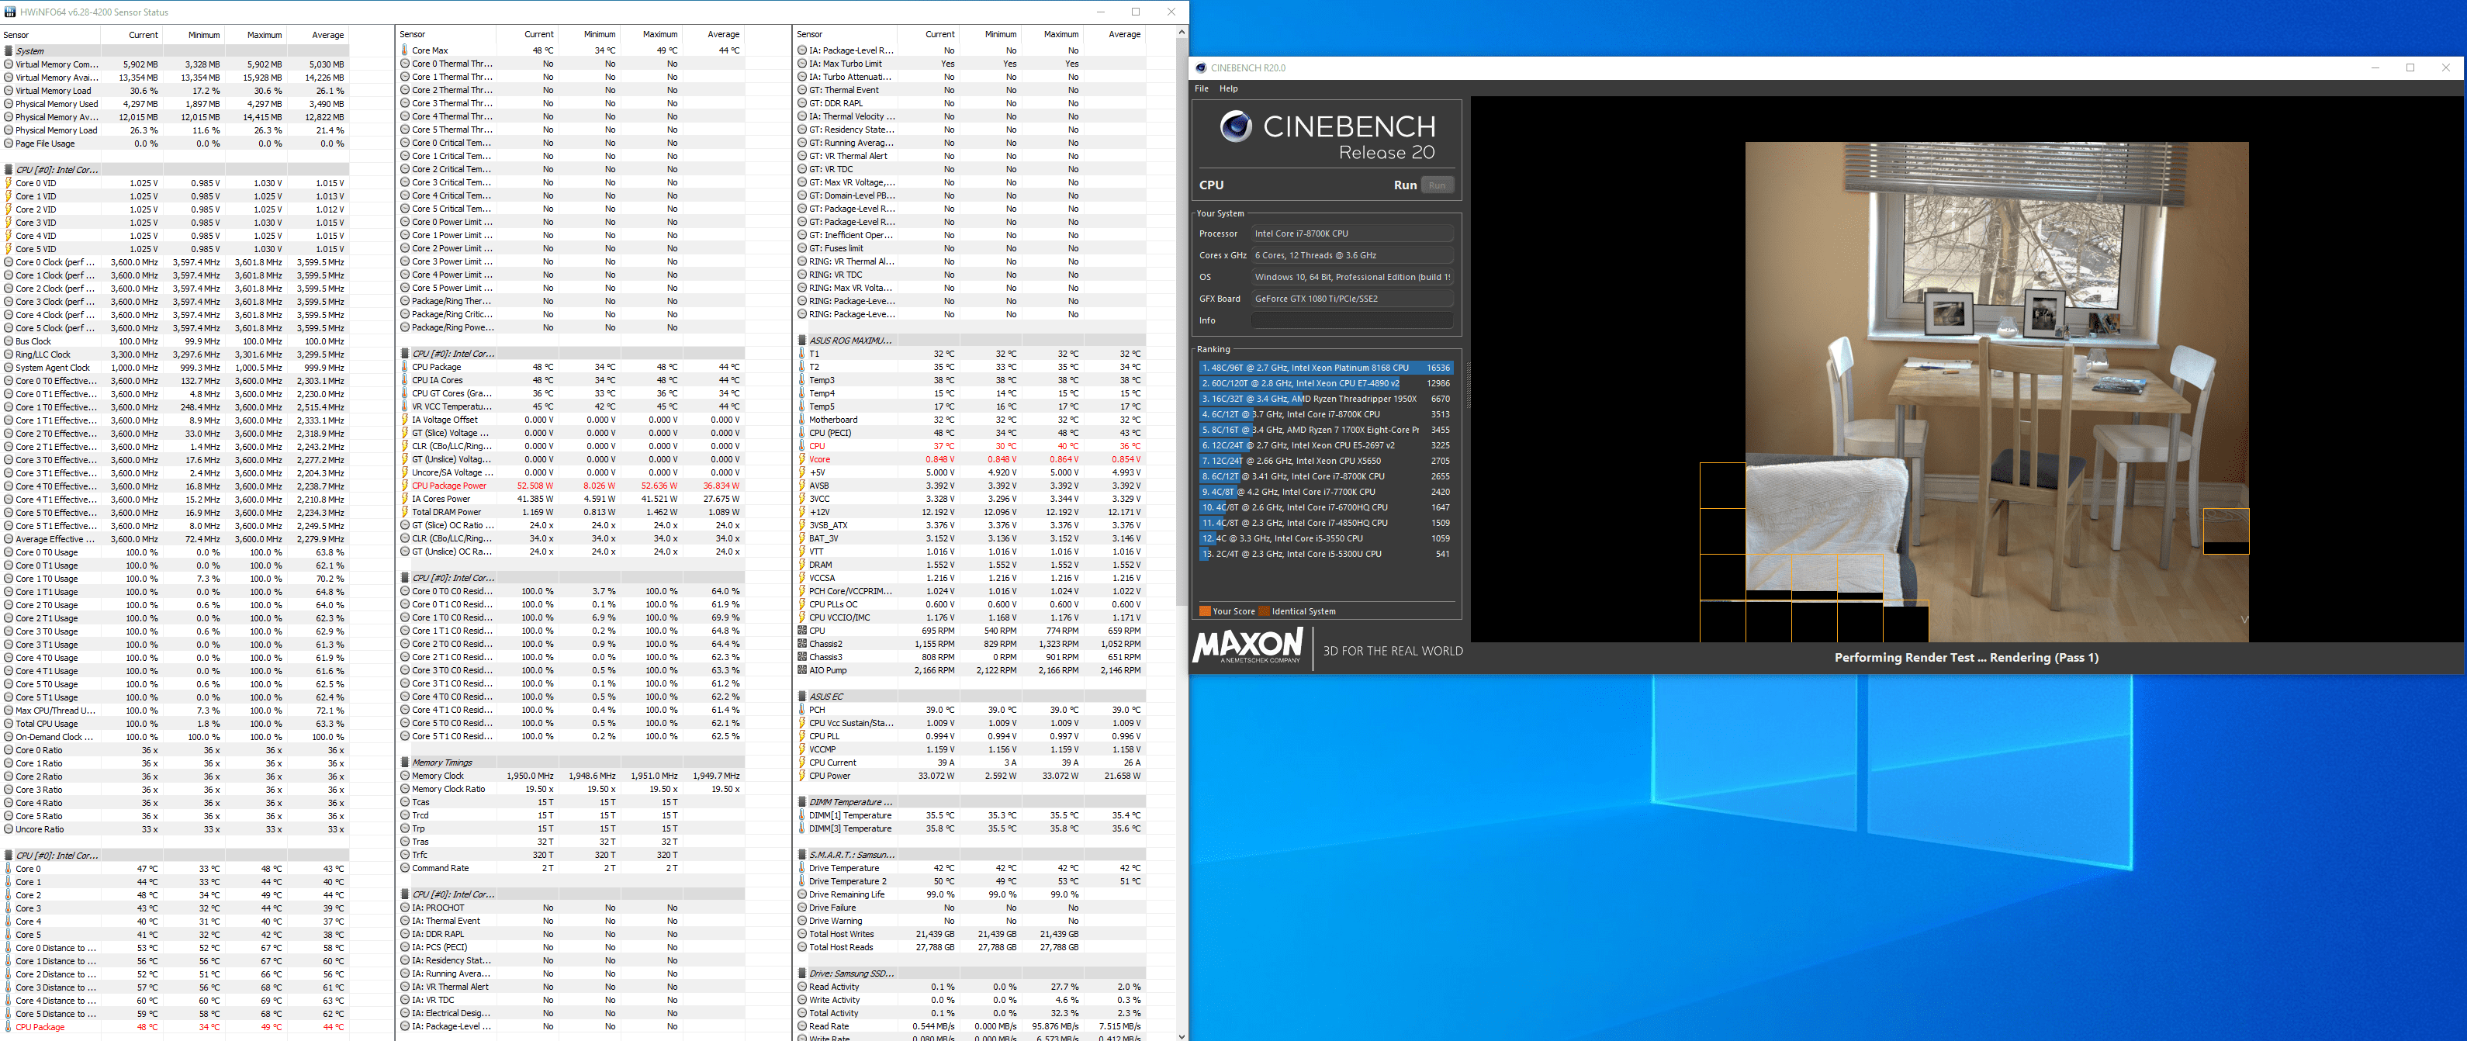Select ranking entry Intel Core i5-5300U
Image resolution: width=2467 pixels, height=1041 pixels.
(x=1326, y=555)
